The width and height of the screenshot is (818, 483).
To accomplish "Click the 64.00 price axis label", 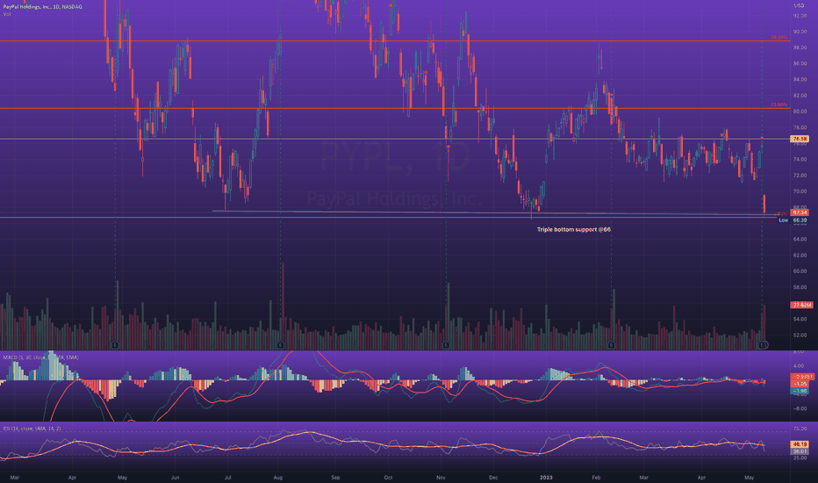I will [800, 239].
